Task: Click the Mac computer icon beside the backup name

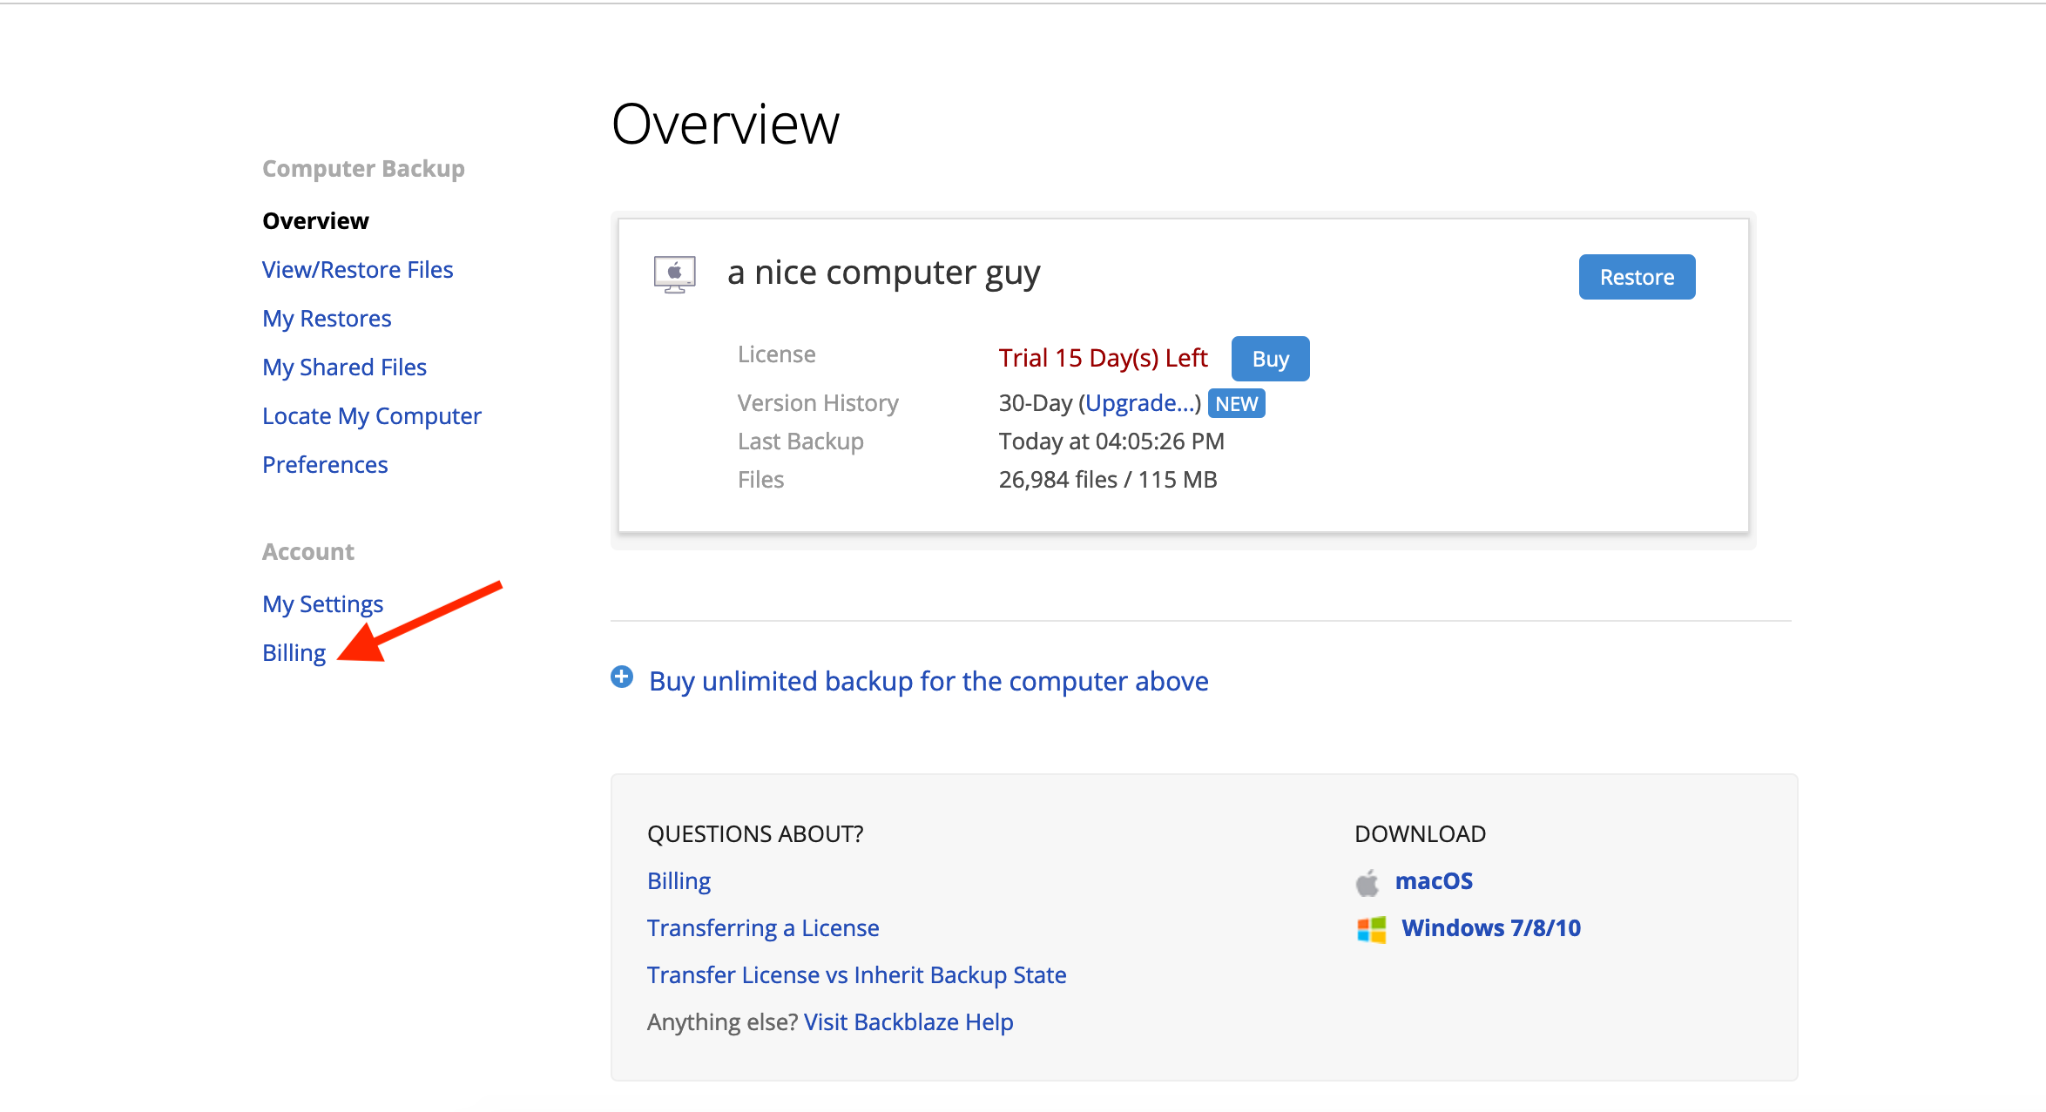Action: (674, 274)
